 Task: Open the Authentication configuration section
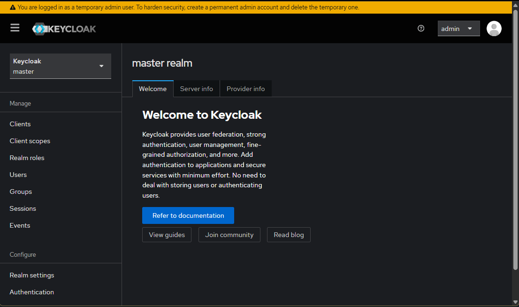coord(31,292)
